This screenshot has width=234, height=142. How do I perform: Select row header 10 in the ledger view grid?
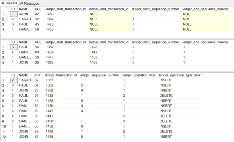(5, 127)
